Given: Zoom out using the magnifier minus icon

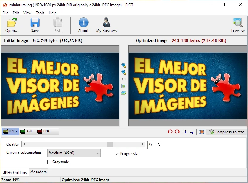Looking at the screenshot, I should [x=124, y=72].
